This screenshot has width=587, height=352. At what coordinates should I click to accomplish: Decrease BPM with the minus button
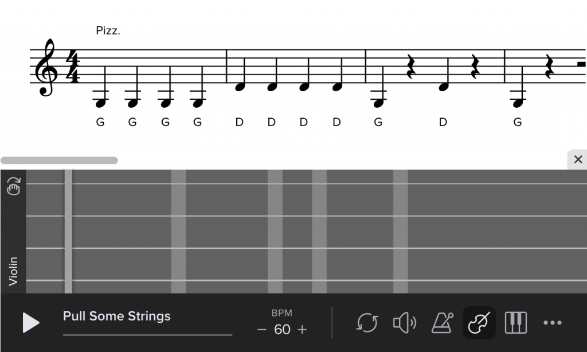click(261, 330)
